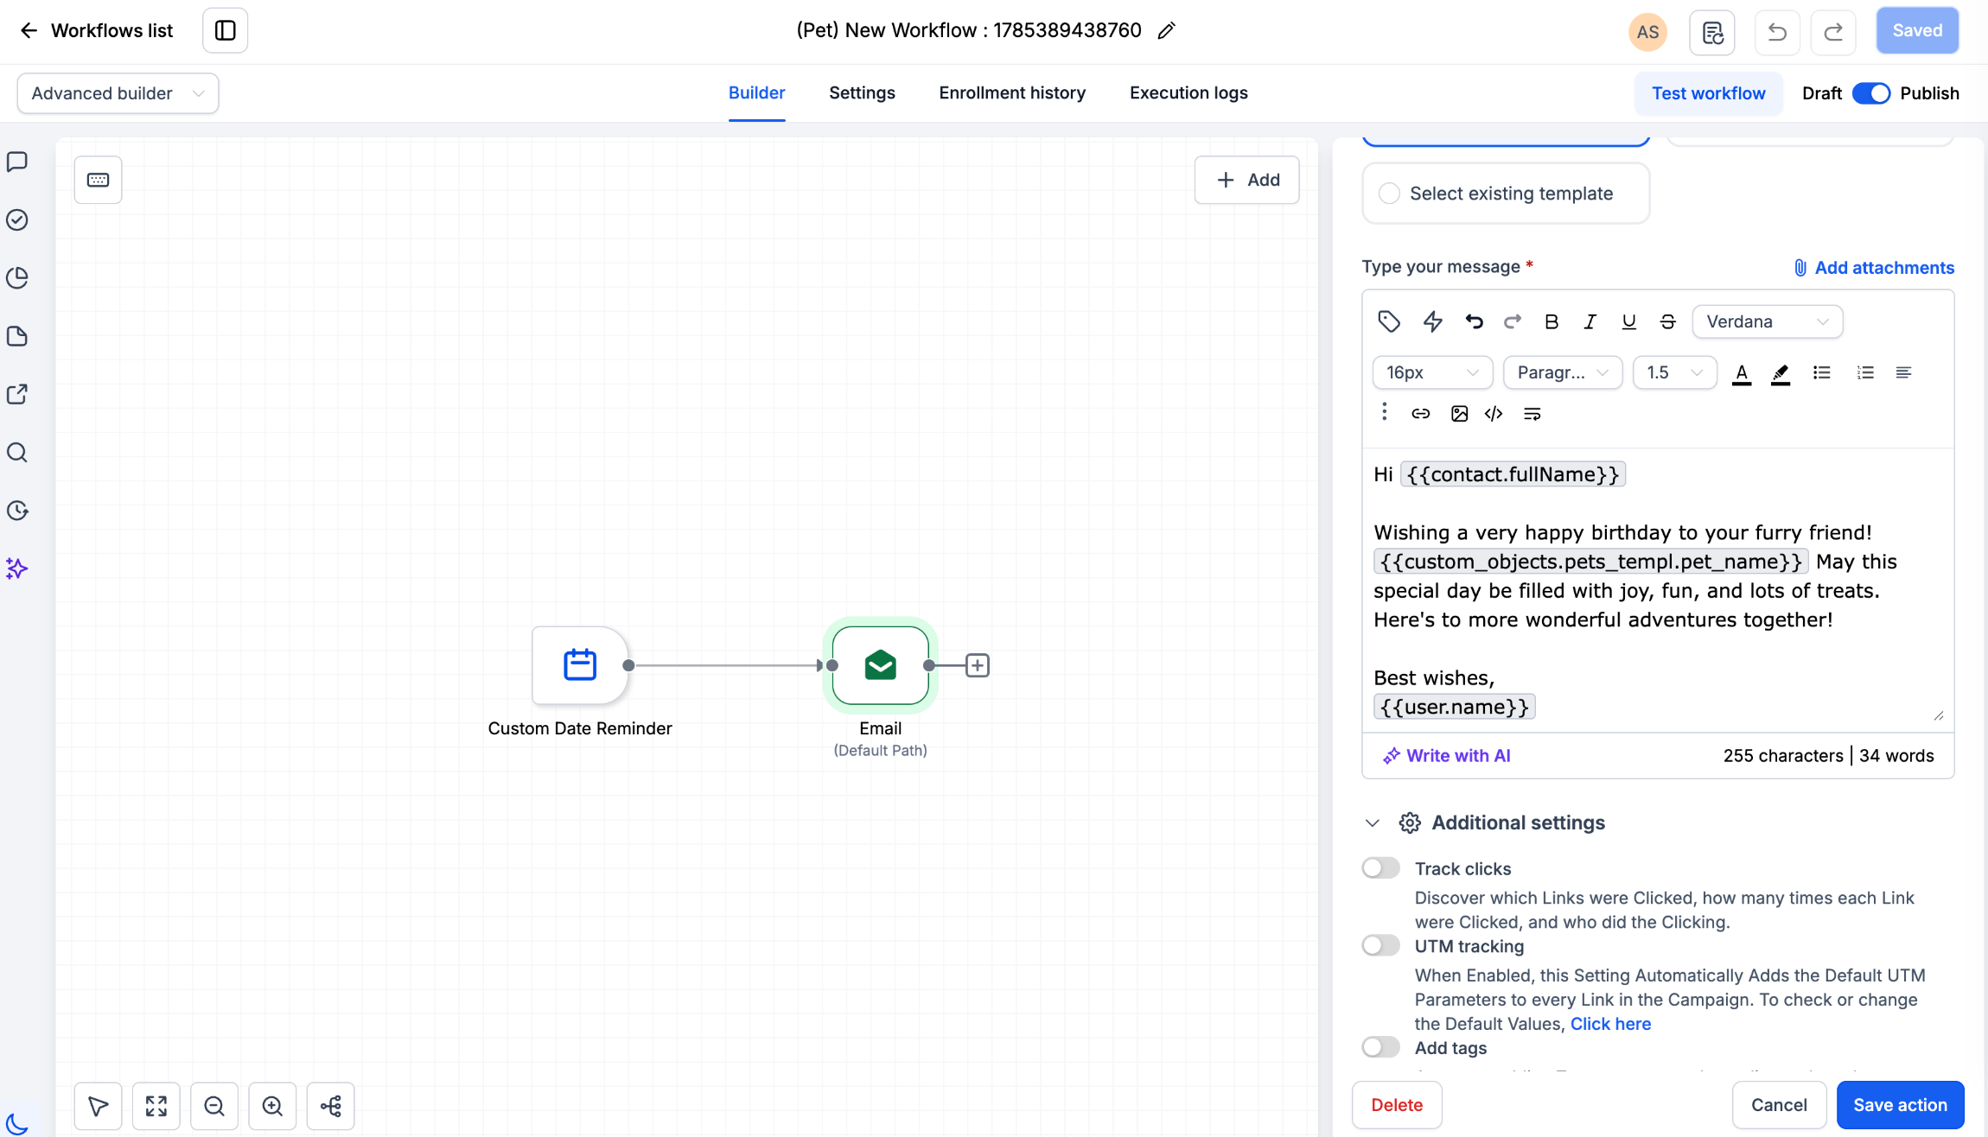The width and height of the screenshot is (1988, 1137).
Task: Toggle strikethrough formatting
Action: click(x=1667, y=321)
